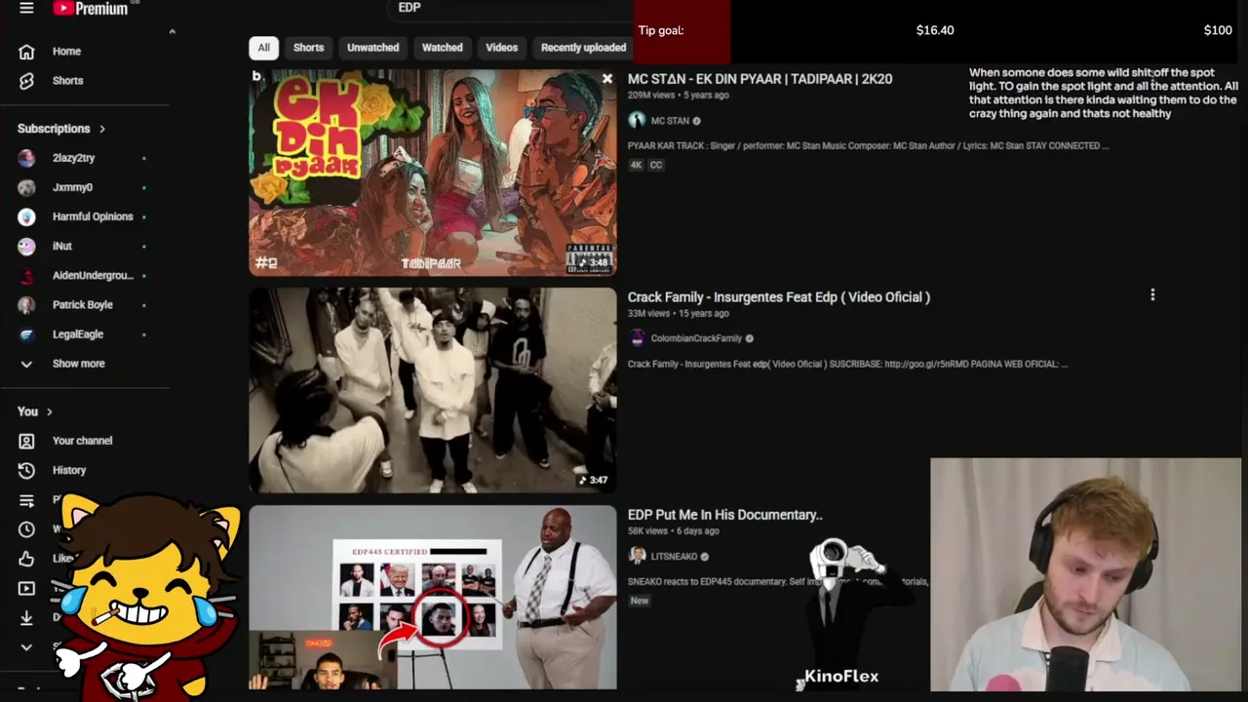Play the EDP445 Certified documentary thumbnail
Screen dimensions: 1248x702
click(433, 598)
